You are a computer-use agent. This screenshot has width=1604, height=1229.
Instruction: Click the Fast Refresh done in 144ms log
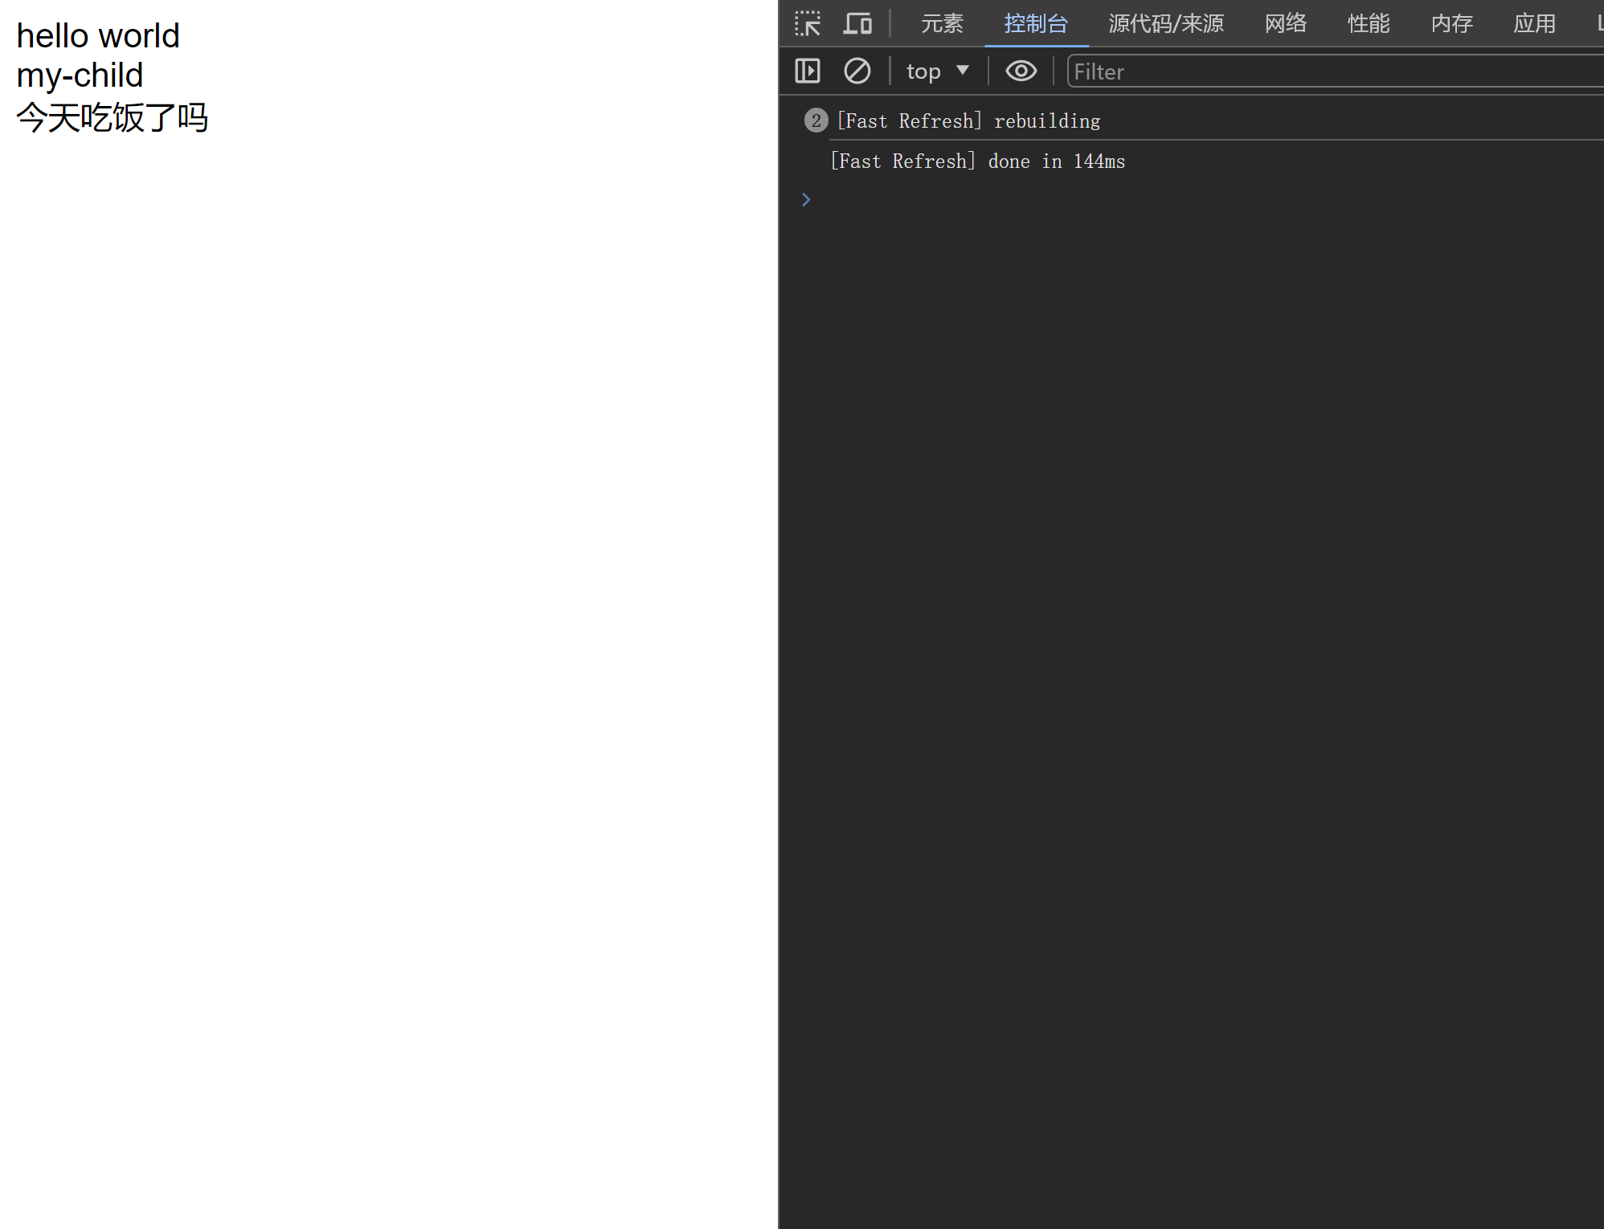coord(977,161)
